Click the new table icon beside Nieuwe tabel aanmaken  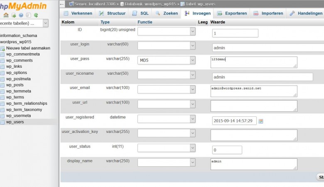[2, 49]
